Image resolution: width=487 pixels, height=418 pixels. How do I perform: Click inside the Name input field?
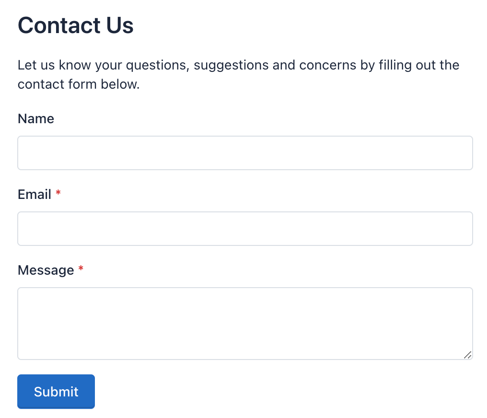pos(245,152)
